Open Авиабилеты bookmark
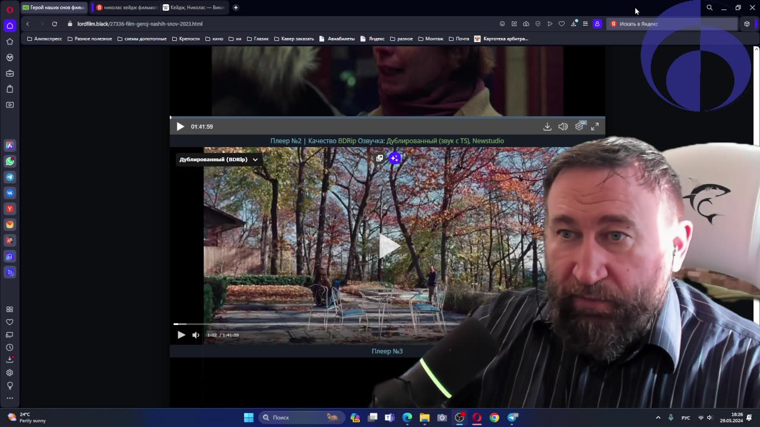 coord(337,39)
